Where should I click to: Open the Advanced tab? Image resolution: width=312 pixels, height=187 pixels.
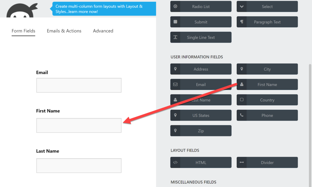click(x=103, y=31)
